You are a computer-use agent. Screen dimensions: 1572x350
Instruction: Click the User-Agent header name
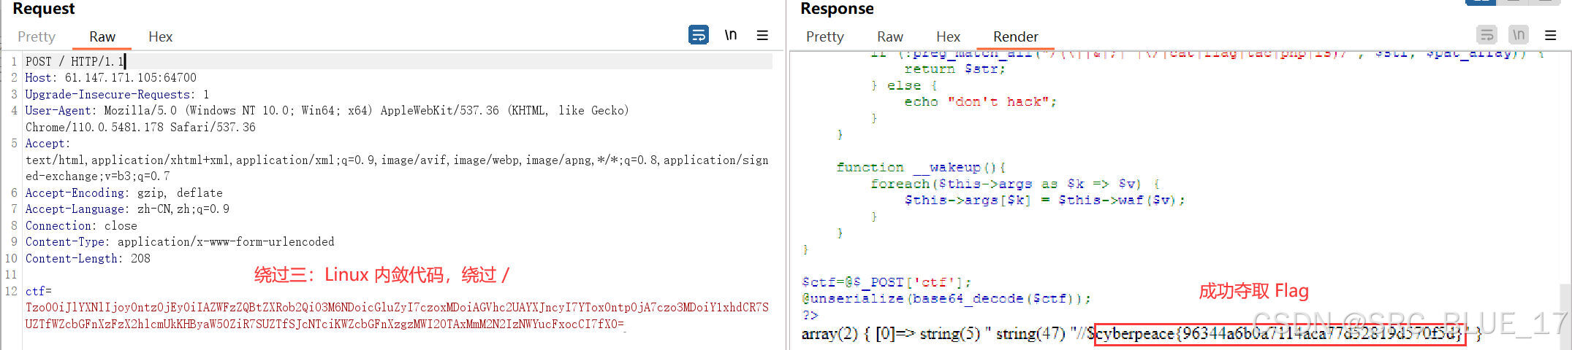60,110
